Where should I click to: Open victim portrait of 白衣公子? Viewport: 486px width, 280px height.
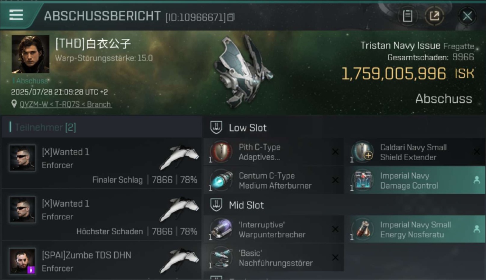(x=30, y=54)
